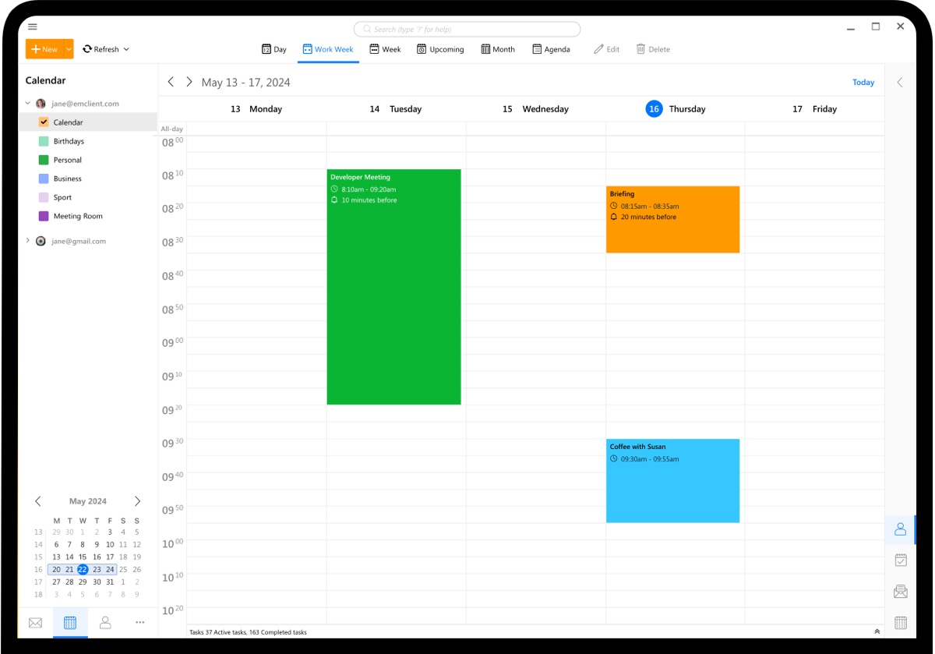The width and height of the screenshot is (935, 654).
Task: Open the Mail section from bottom sidebar
Action: click(x=34, y=622)
